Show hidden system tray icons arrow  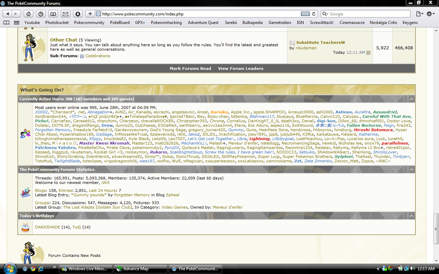click(378, 269)
